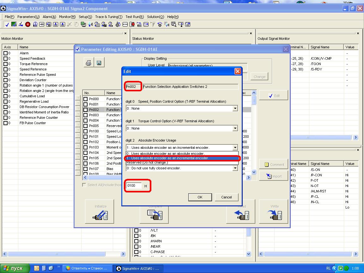Open the Monitor menu

click(x=67, y=17)
